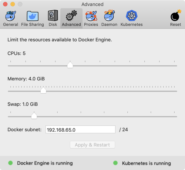Open the Kubernetes helm icon
185x170 pixels.
132,15
